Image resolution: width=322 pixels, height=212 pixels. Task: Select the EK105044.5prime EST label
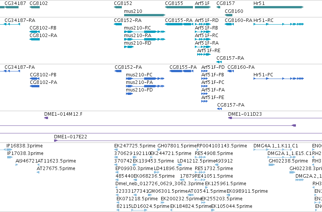232,206
